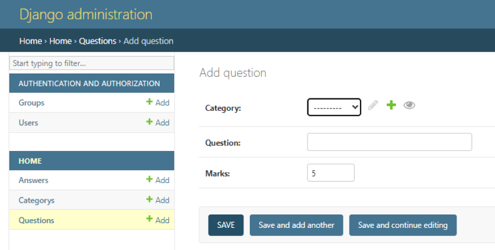Click Save and add another
495x250 pixels.
click(296, 225)
